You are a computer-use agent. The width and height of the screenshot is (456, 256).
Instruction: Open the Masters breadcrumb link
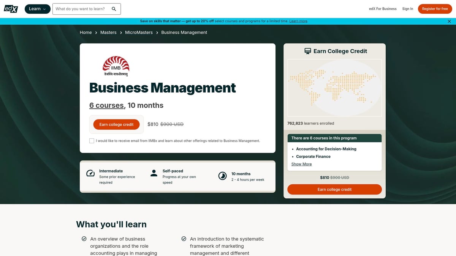(108, 33)
